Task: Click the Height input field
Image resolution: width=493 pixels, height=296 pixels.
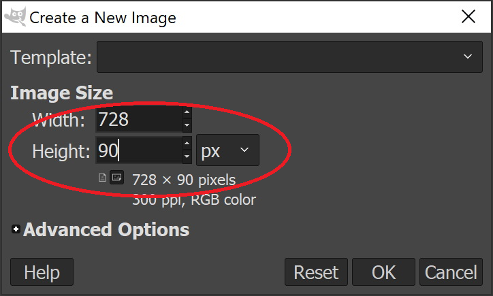Action: (x=138, y=150)
